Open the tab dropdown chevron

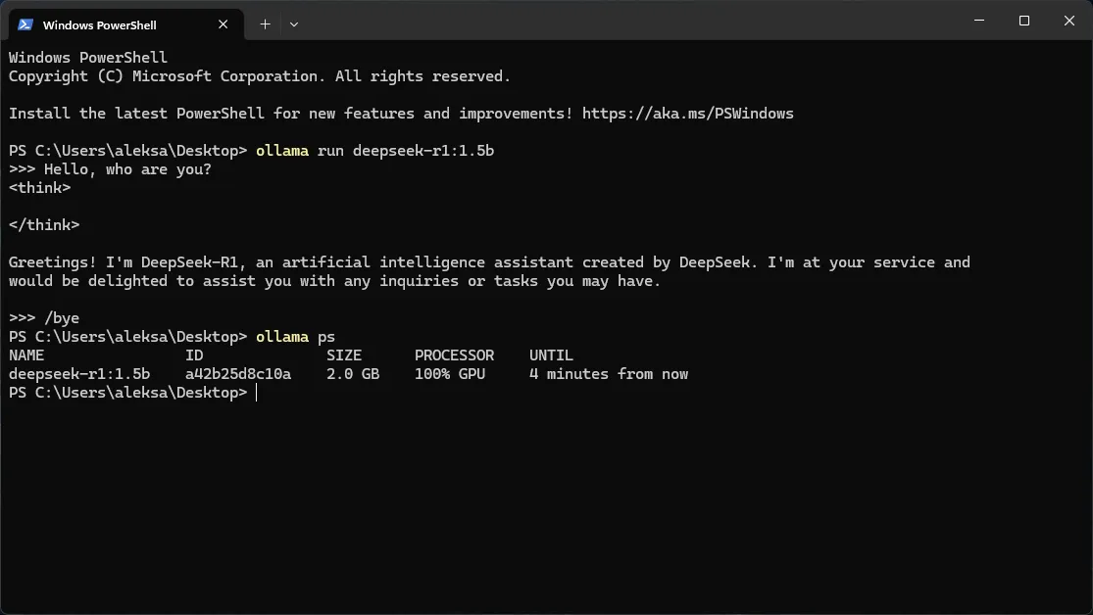(x=293, y=24)
